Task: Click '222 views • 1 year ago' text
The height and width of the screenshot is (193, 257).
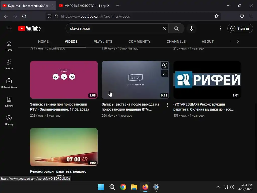Action: (x=45, y=116)
